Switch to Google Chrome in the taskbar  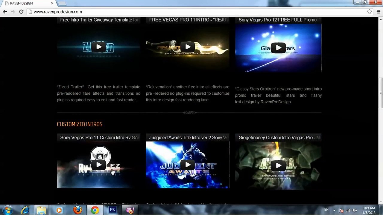[x=95, y=210]
